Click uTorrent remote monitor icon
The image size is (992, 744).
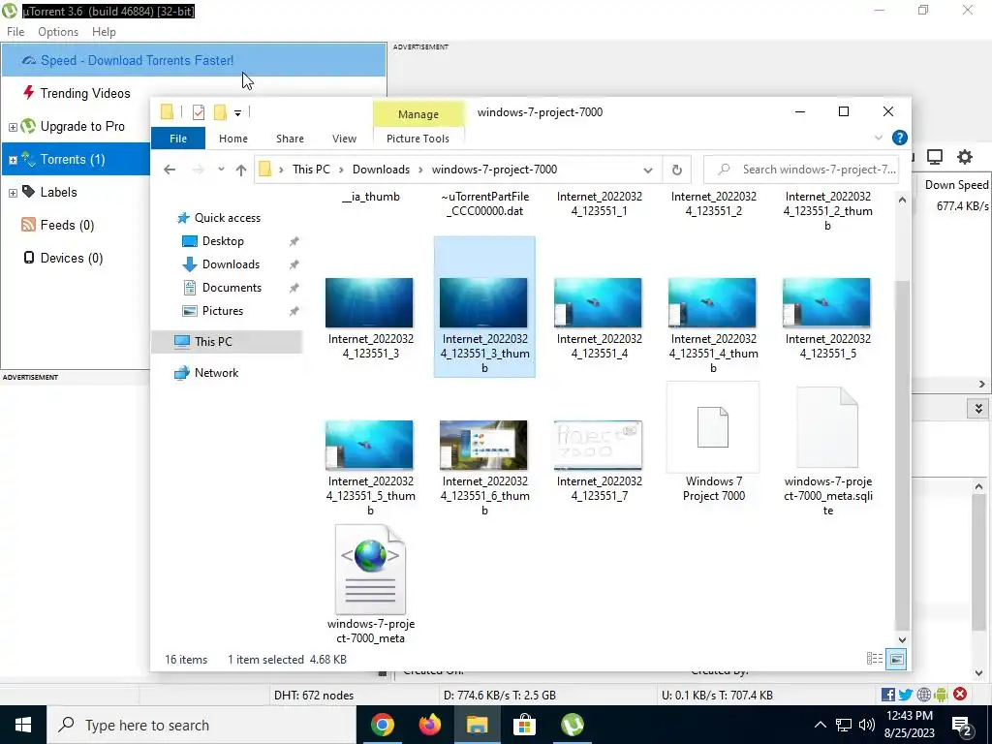coord(935,157)
